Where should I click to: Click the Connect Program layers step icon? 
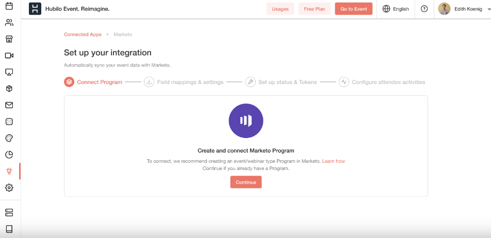coord(69,82)
